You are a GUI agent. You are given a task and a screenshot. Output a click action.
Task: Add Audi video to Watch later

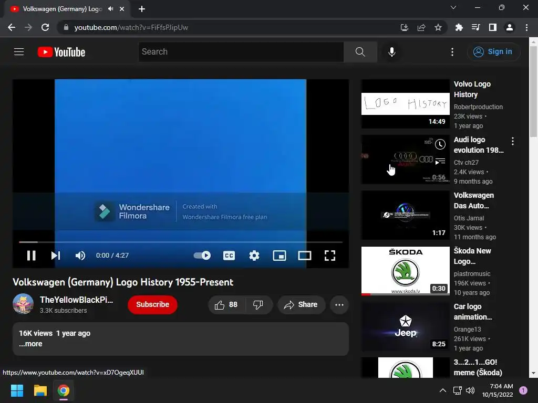[440, 144]
